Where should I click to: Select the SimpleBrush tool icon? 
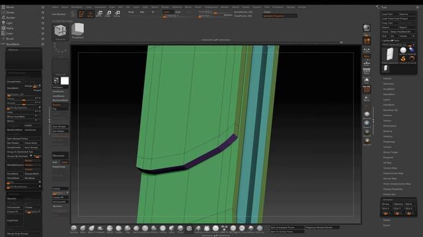coord(403,59)
